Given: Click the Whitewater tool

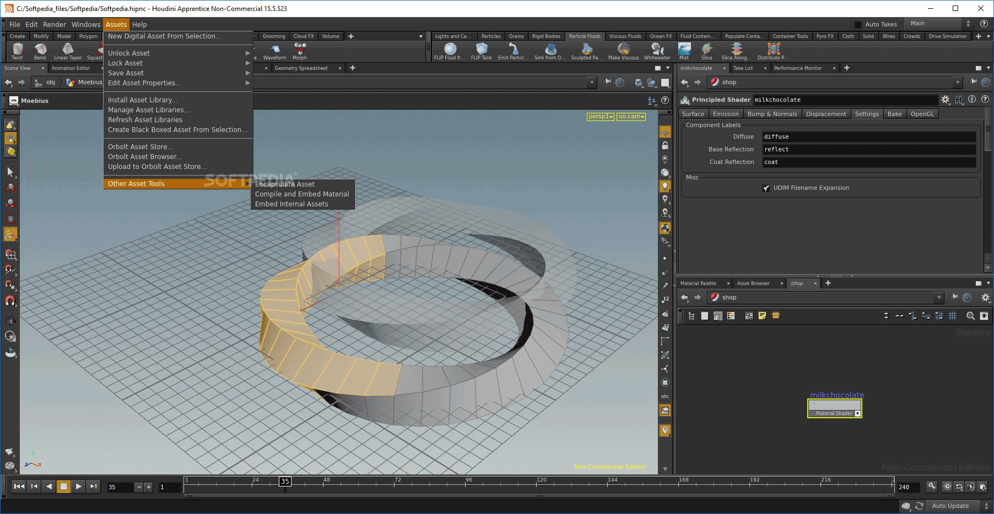Looking at the screenshot, I should (x=657, y=51).
